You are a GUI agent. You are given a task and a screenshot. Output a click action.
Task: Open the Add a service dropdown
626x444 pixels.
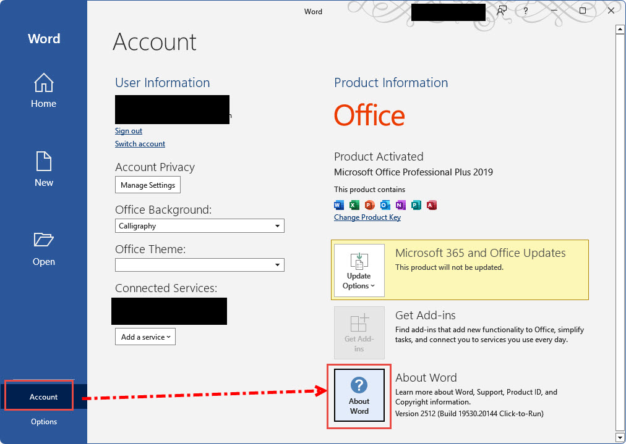[x=146, y=337]
